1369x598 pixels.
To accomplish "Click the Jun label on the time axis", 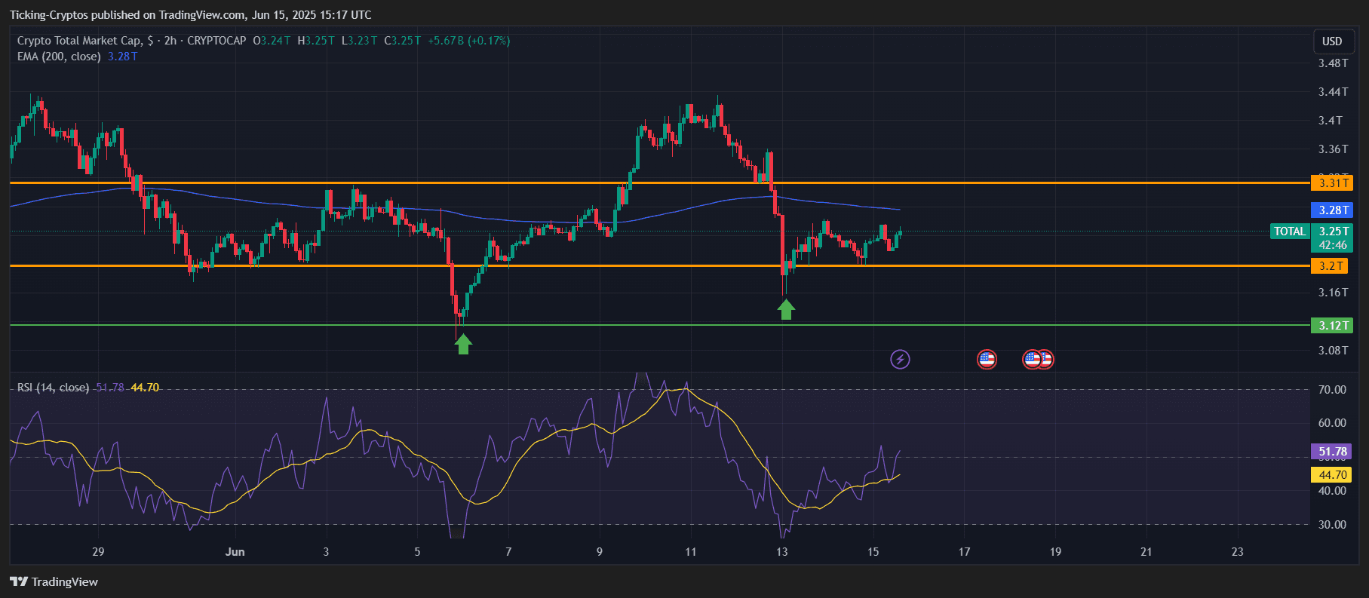I will (x=235, y=551).
